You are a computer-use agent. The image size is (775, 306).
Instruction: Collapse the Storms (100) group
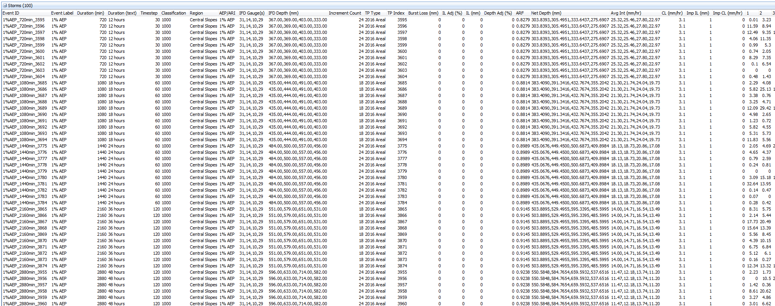[5, 6]
